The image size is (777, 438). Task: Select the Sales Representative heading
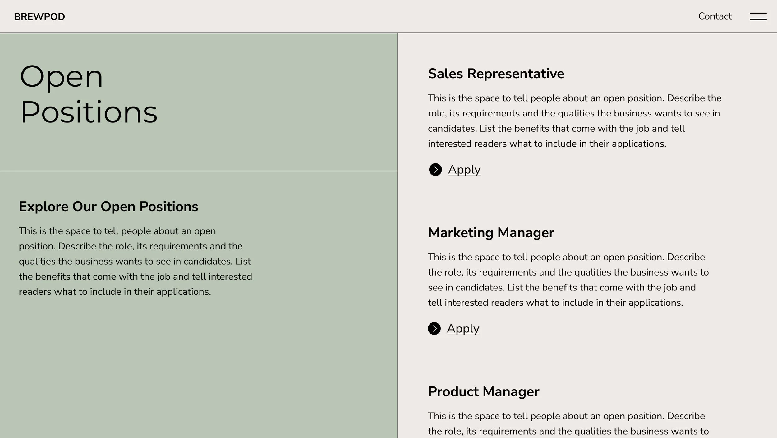point(496,74)
